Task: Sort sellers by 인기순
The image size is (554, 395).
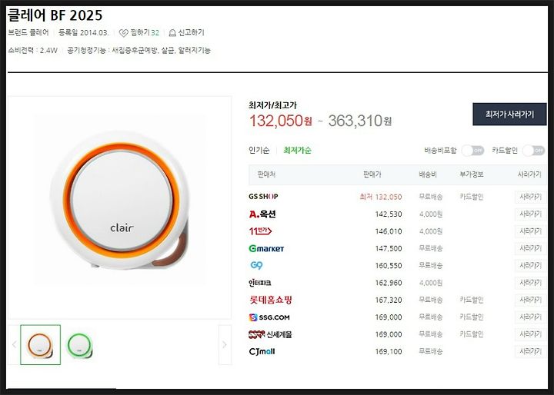Action: coord(259,151)
